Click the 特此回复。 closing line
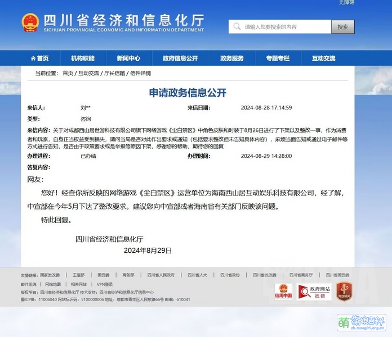 (x=56, y=220)
